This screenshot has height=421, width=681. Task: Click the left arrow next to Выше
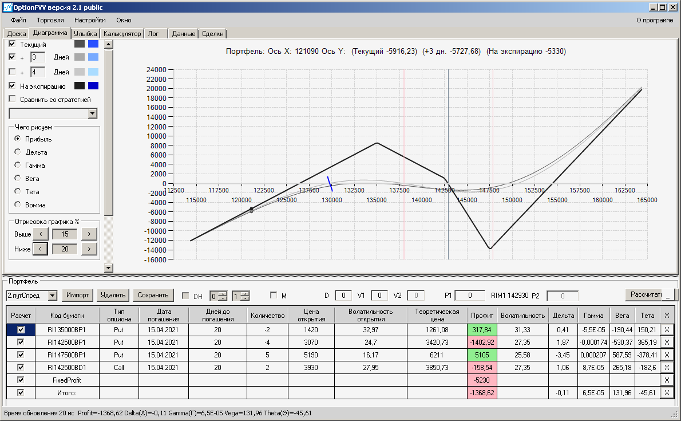(x=41, y=234)
